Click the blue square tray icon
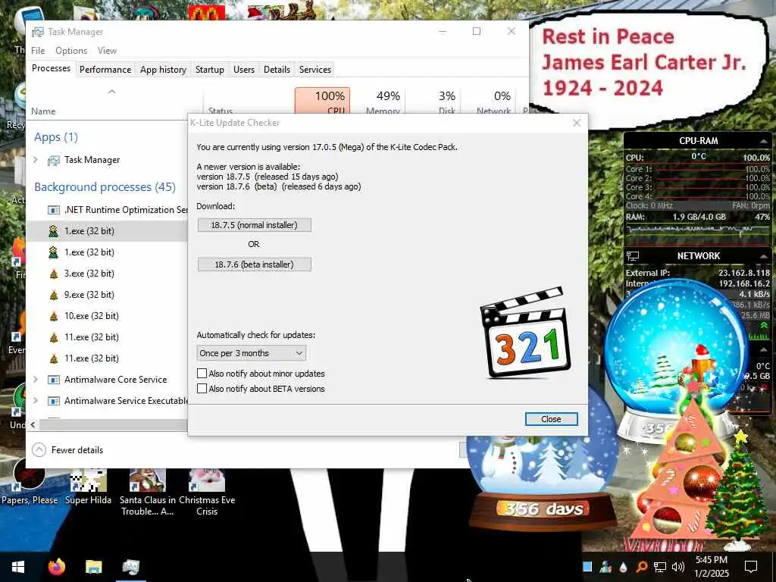Screen dimensions: 776x582 tap(587, 567)
